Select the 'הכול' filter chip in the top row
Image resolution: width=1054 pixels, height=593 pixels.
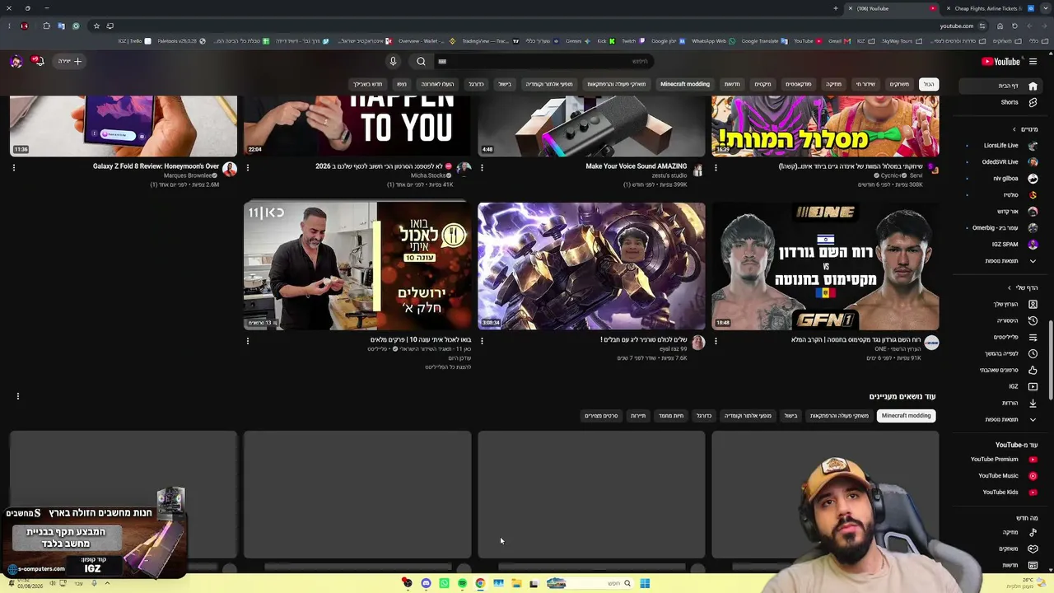929,84
